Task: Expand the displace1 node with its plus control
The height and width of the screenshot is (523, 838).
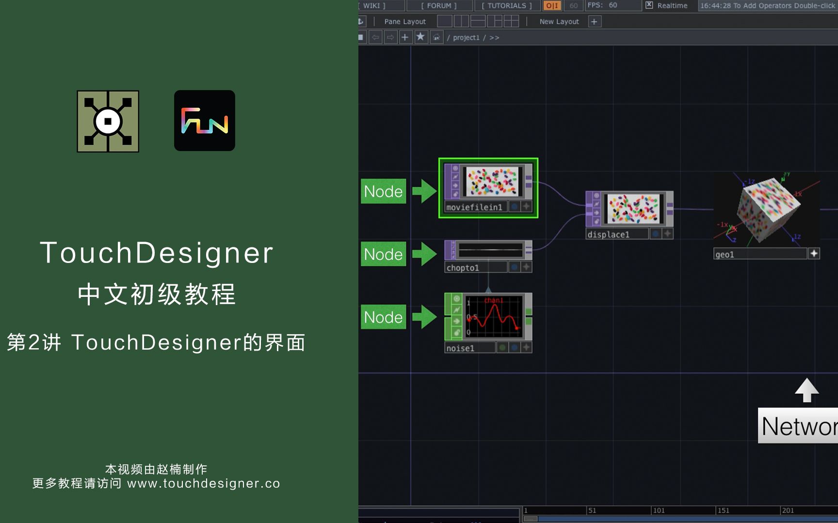Action: 668,234
